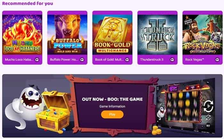The image size is (224, 139).
Task: Click the large spin arrows icon in Boo game preview
Action: click(x=208, y=106)
